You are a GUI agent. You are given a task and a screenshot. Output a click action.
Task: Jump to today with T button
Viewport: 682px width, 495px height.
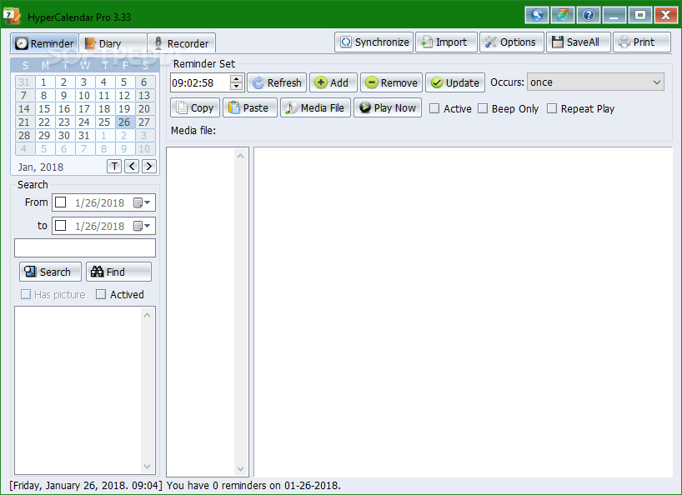click(114, 166)
